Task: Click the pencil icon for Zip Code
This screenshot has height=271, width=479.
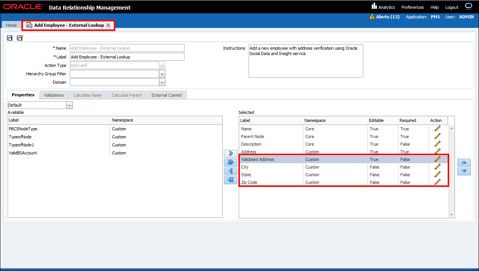Action: (x=437, y=182)
